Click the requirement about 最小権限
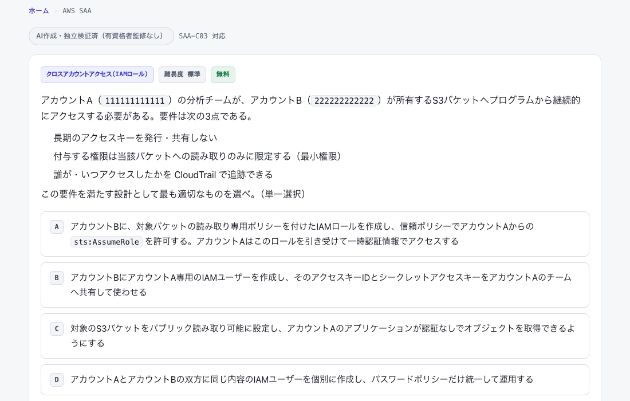The image size is (630, 401). click(197, 156)
